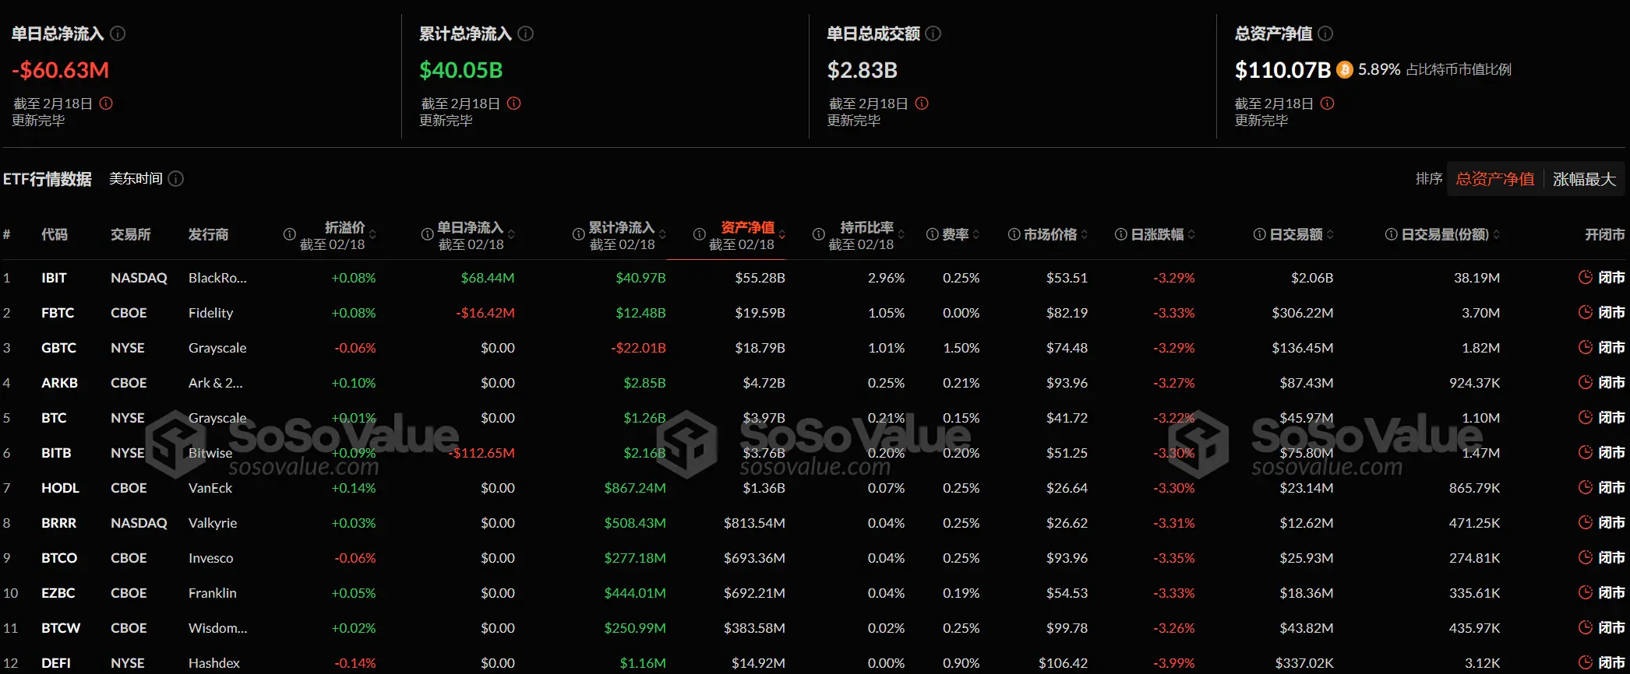Screen dimensions: 1630x674
Task: Click the 日交易量(份额) sort arrows
Action: pos(1497,234)
